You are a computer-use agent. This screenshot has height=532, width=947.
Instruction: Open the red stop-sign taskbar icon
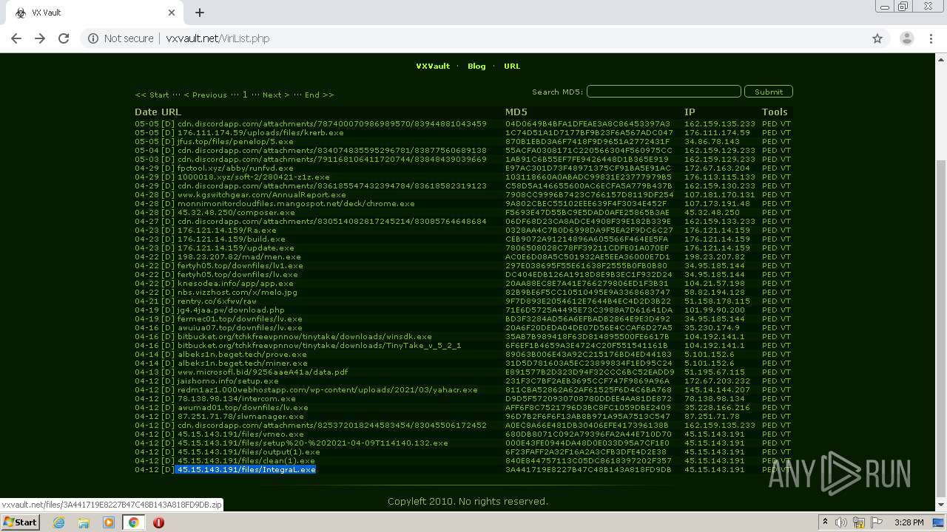click(x=158, y=522)
